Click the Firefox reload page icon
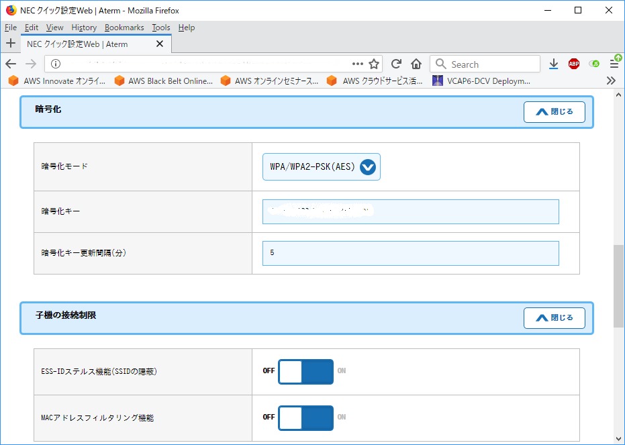Screen dimensions: 625x445 396,64
